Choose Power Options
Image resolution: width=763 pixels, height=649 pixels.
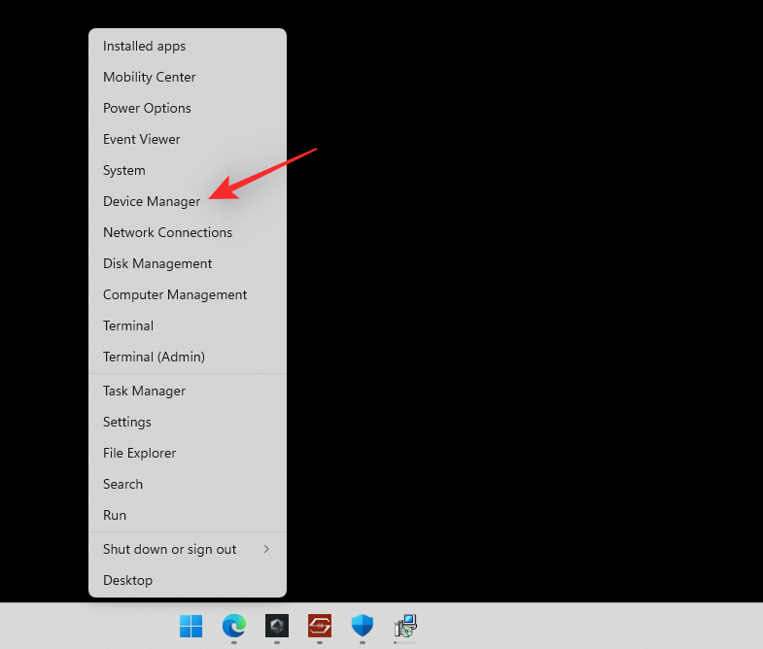[x=188, y=109]
